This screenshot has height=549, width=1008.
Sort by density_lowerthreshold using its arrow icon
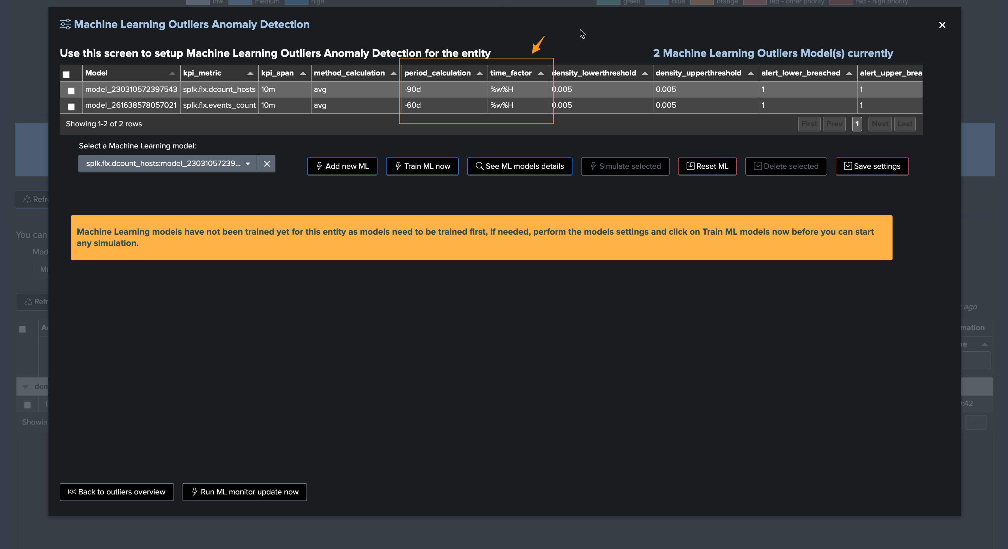[645, 74]
